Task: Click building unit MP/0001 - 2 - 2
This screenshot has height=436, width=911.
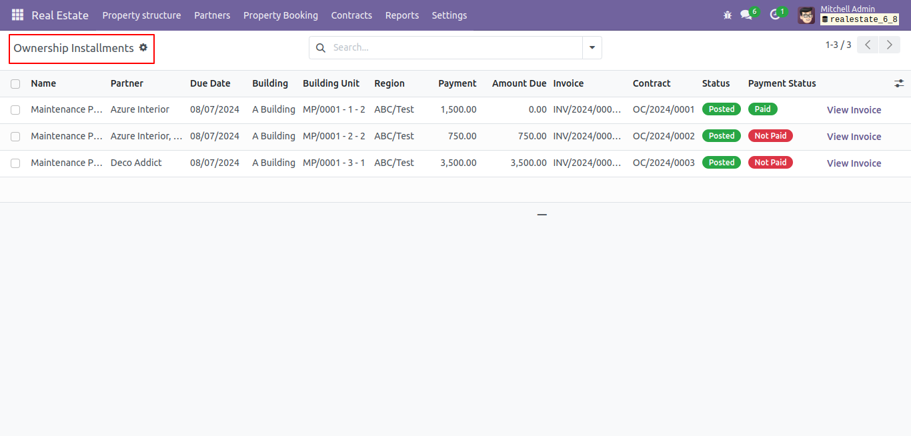Action: click(x=334, y=136)
